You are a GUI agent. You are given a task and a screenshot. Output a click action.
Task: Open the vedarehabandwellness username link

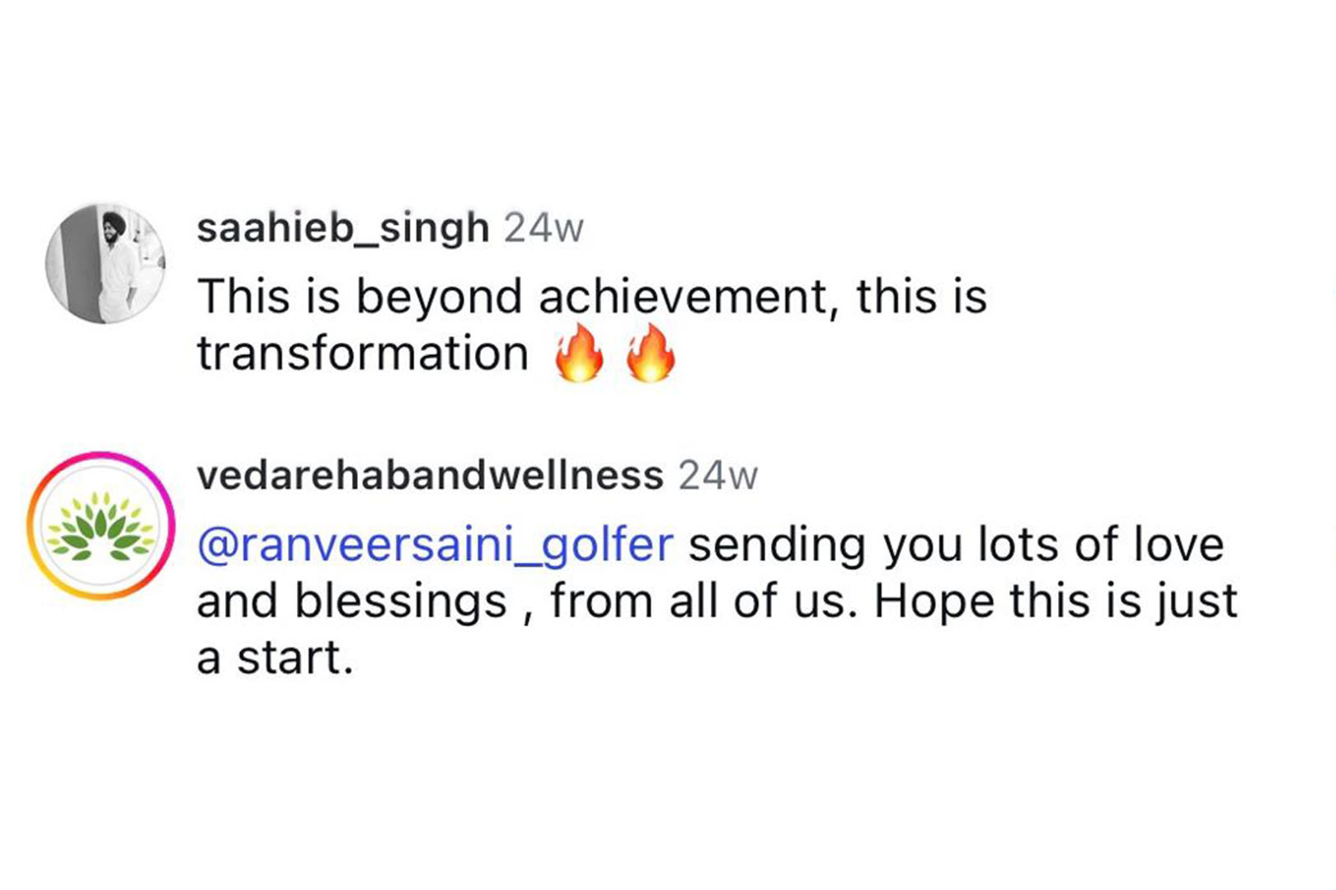[x=430, y=476]
